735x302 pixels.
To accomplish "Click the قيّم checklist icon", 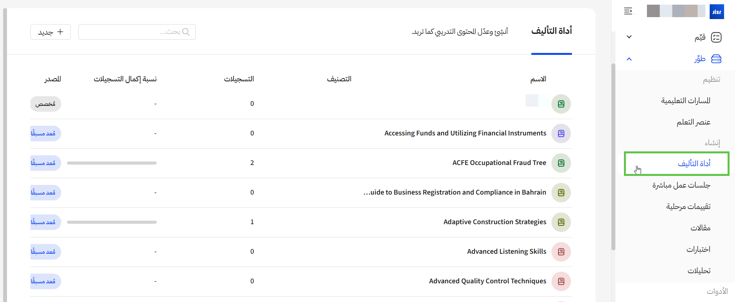I will pos(716,37).
